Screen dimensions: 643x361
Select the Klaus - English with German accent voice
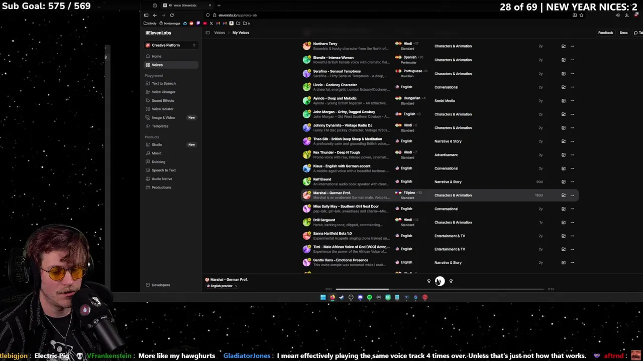point(342,166)
